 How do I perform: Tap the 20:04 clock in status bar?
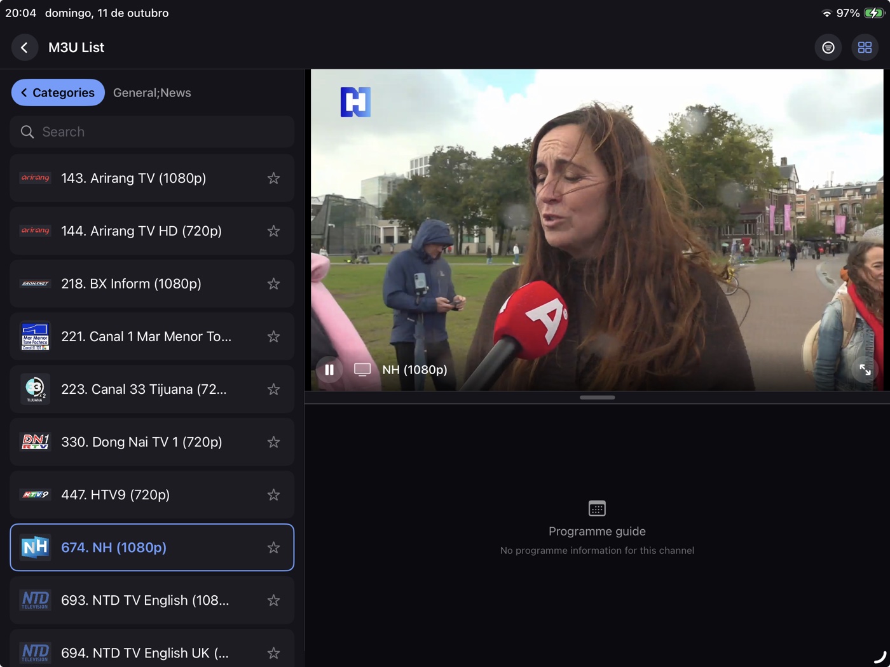click(20, 13)
